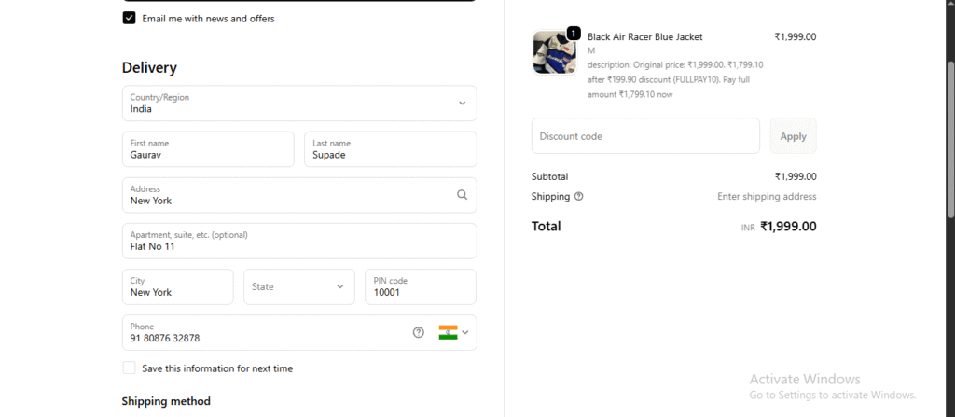Click the Apartment, suite field
955x417 pixels.
tap(298, 241)
